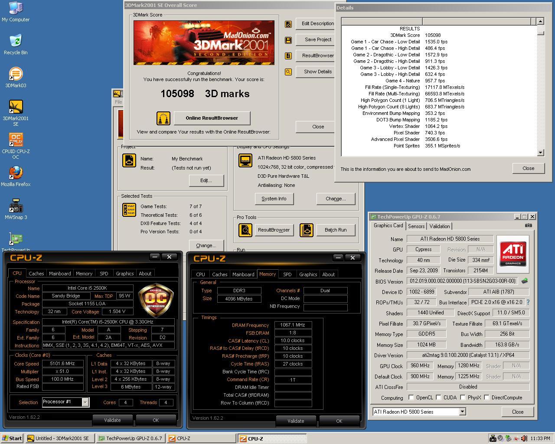Open SPD tab in right CPU-Z window
This screenshot has width=555, height=444.
tap(287, 274)
